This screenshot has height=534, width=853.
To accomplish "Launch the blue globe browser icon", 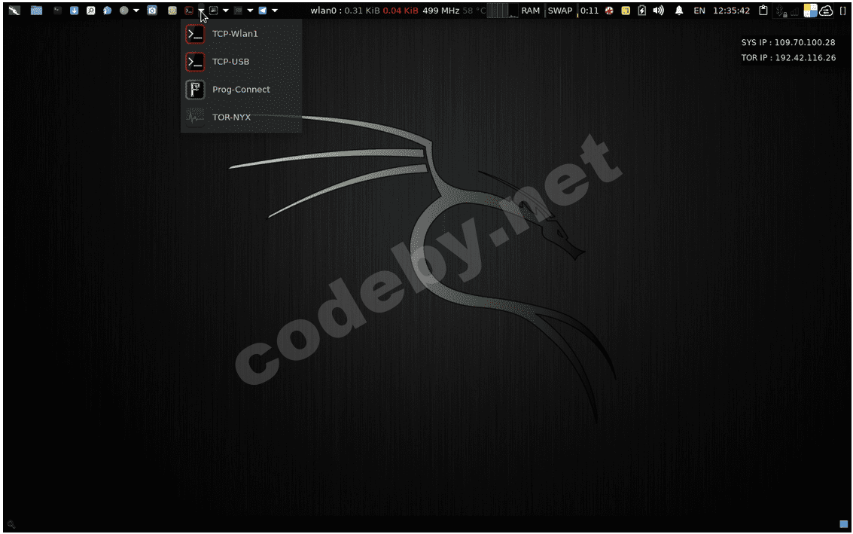I will pyautogui.click(x=107, y=11).
